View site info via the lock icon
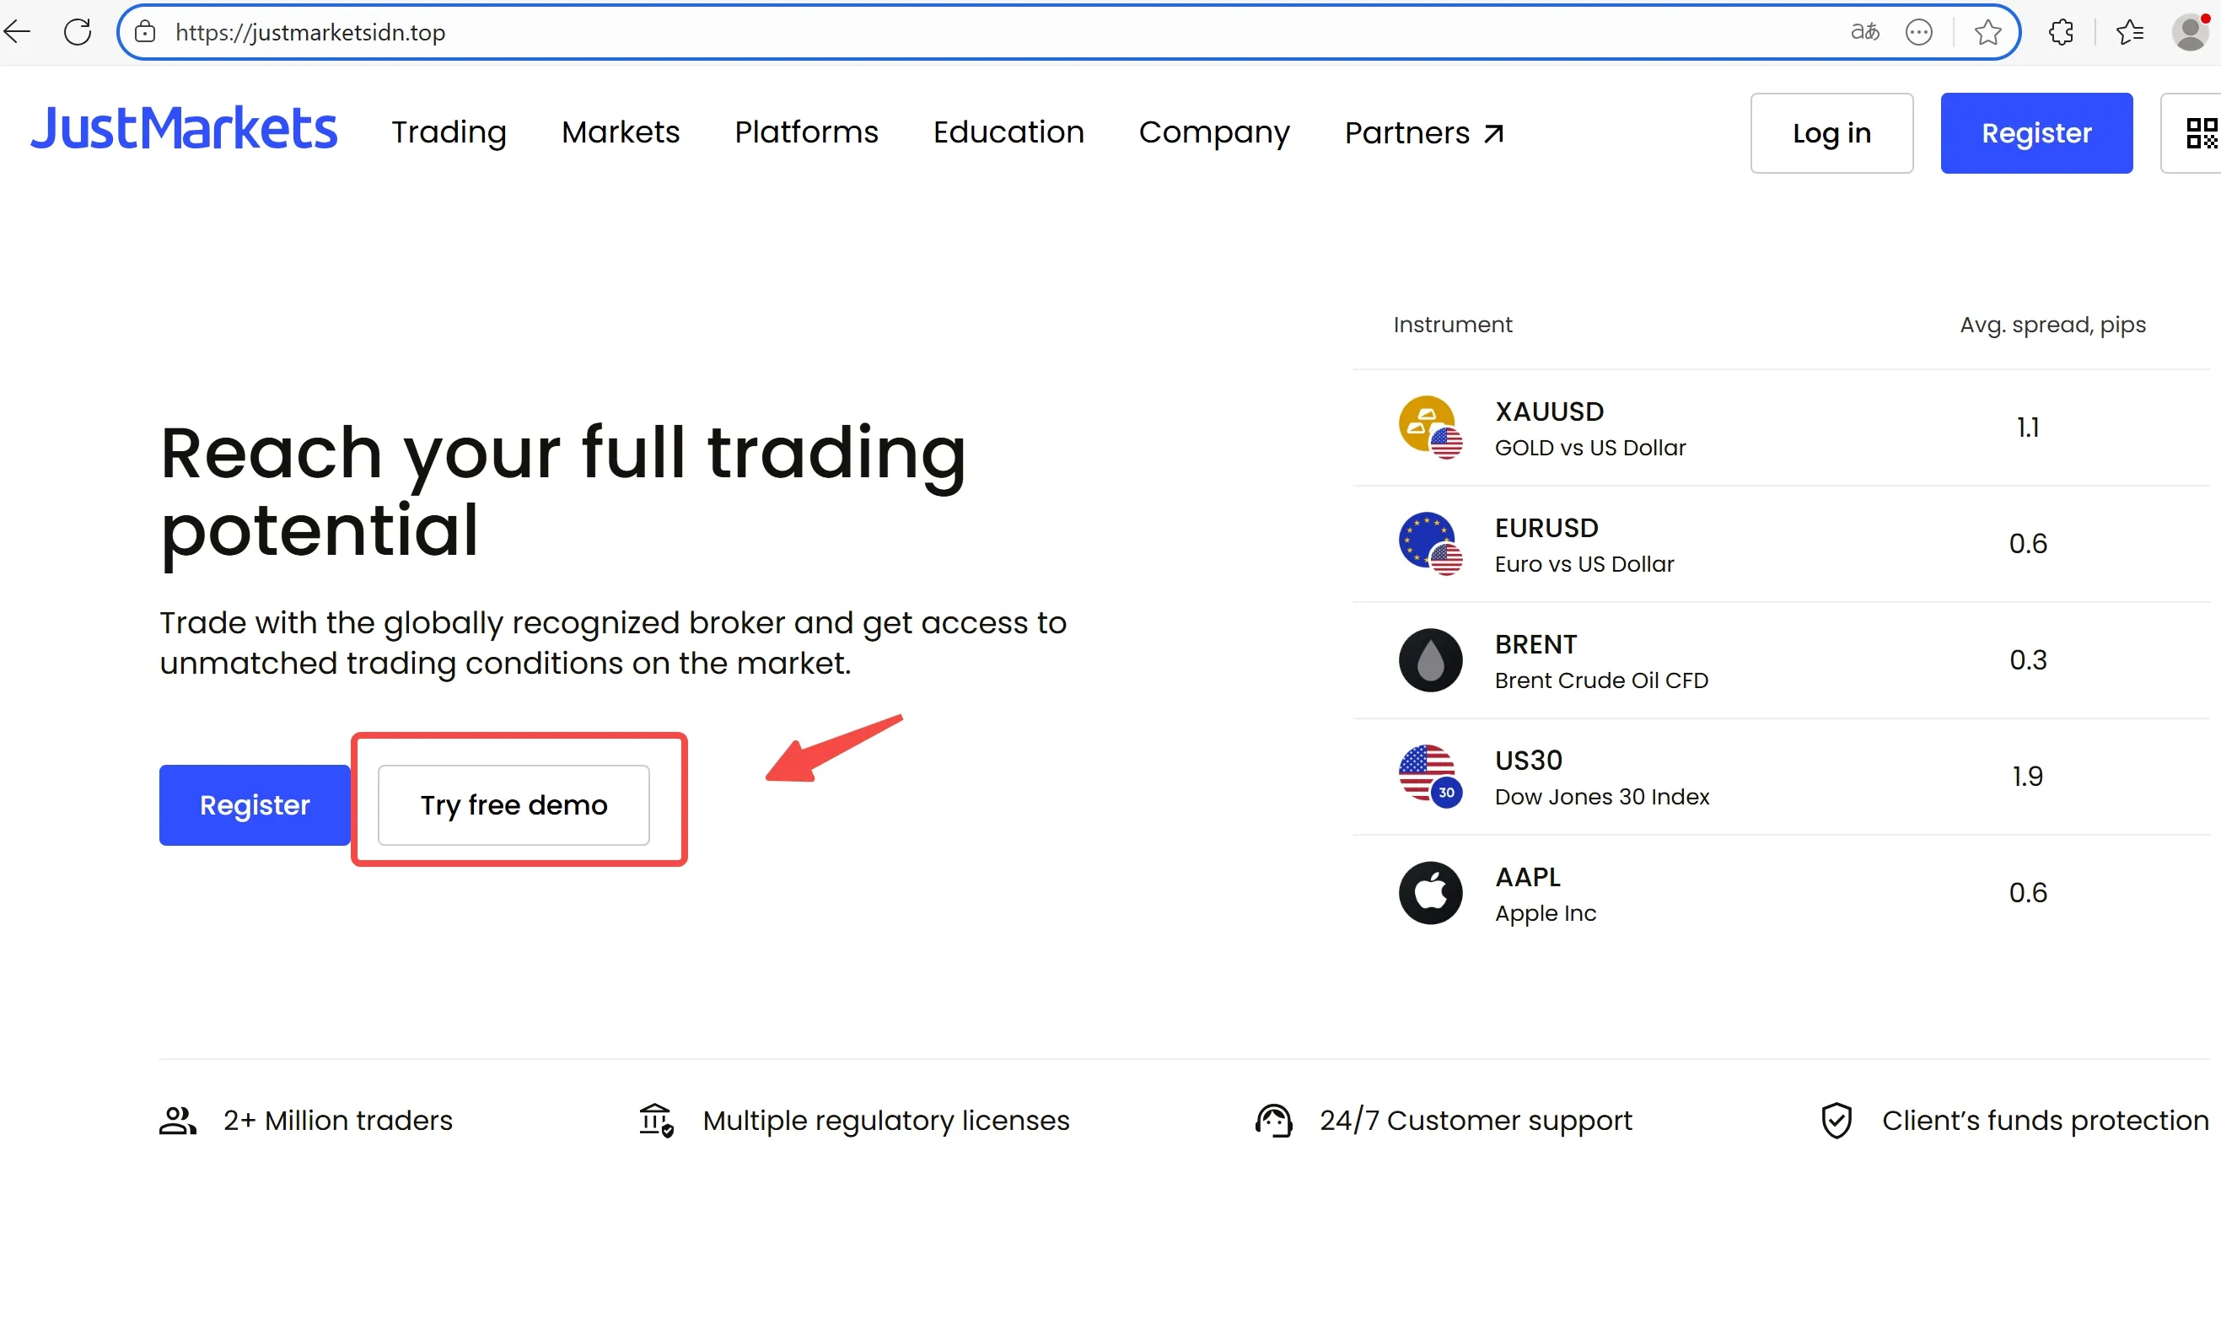This screenshot has width=2221, height=1334. pyautogui.click(x=145, y=32)
